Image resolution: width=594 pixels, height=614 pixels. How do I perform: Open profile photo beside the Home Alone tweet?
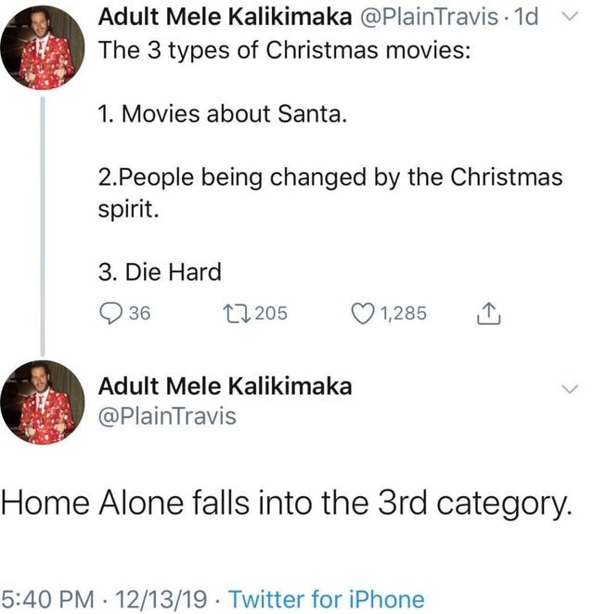(x=43, y=401)
